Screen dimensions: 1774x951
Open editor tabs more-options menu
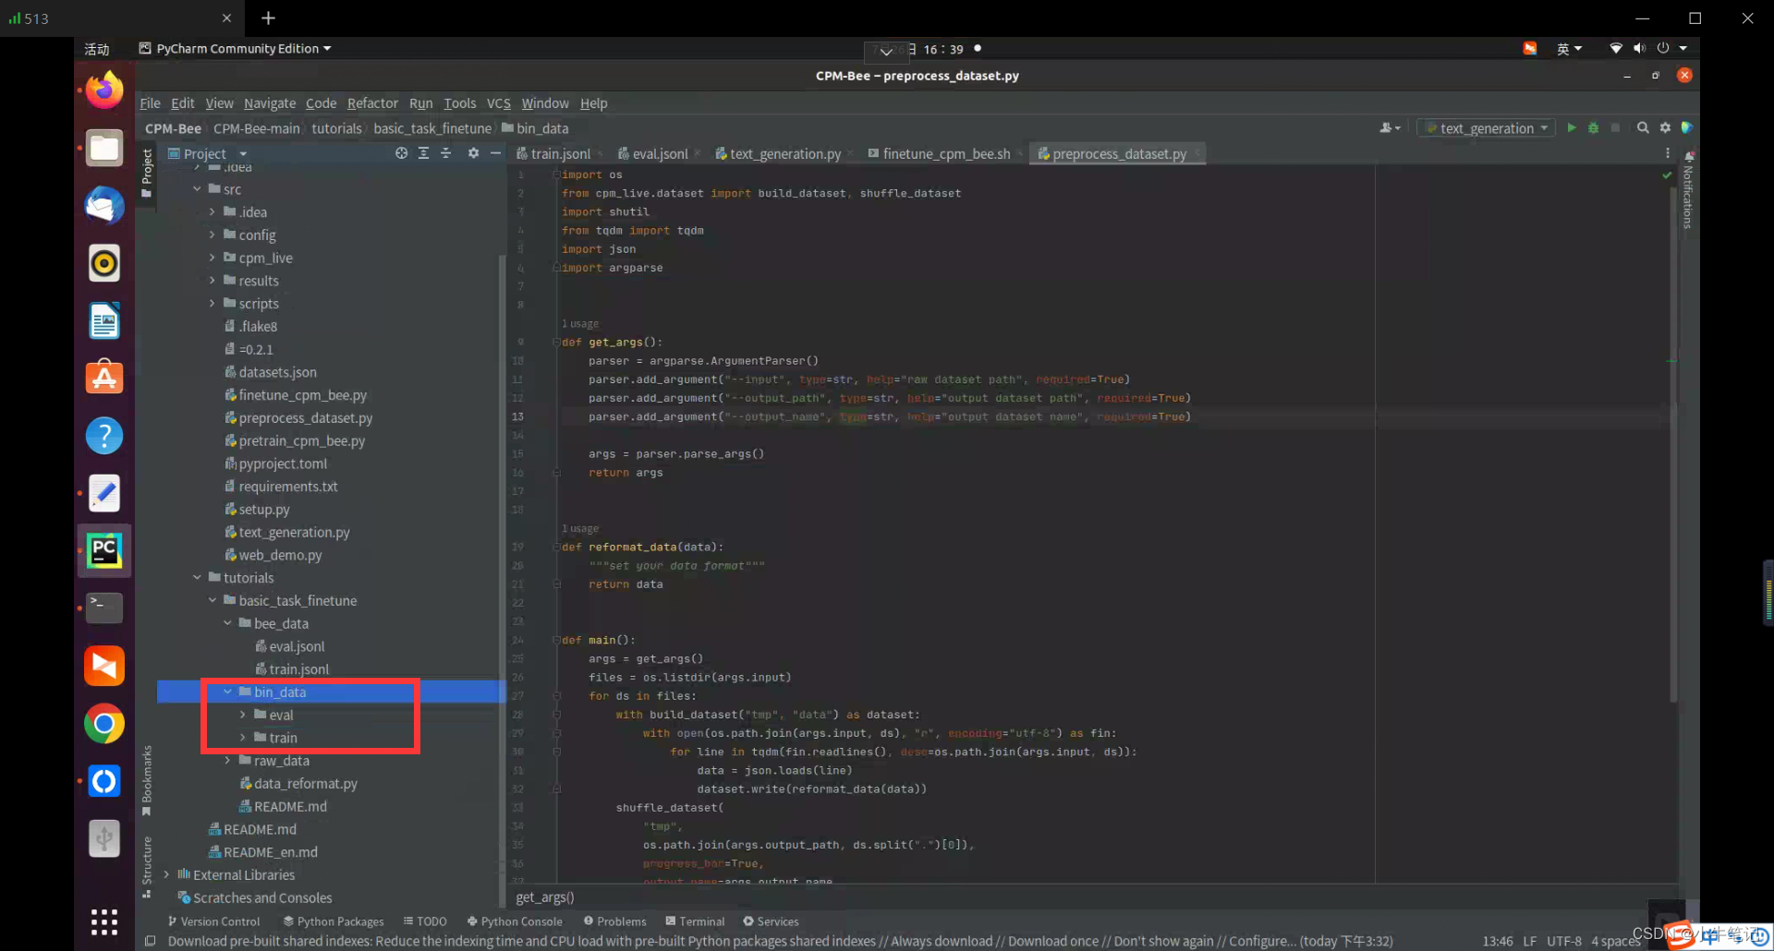pos(1667,153)
